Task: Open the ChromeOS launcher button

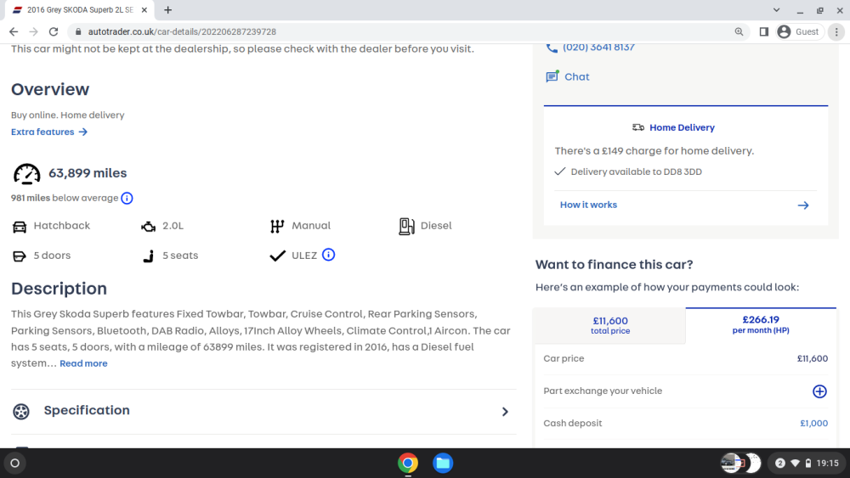Action: click(x=15, y=464)
